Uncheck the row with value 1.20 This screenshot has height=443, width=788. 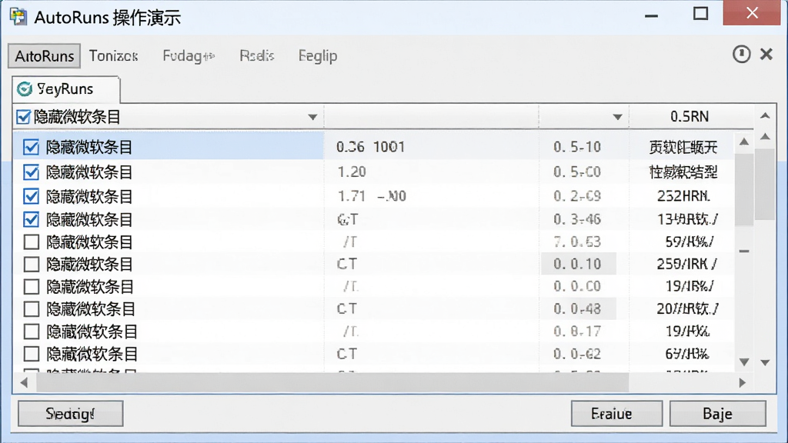pyautogui.click(x=31, y=172)
